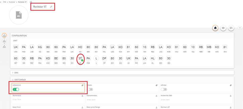Select the HL unit
This screenshot has height=109, width=243.
click(x=153, y=58)
